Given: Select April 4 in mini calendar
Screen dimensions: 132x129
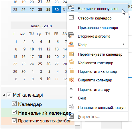Looking at the screenshot, I should tap(41, 42).
